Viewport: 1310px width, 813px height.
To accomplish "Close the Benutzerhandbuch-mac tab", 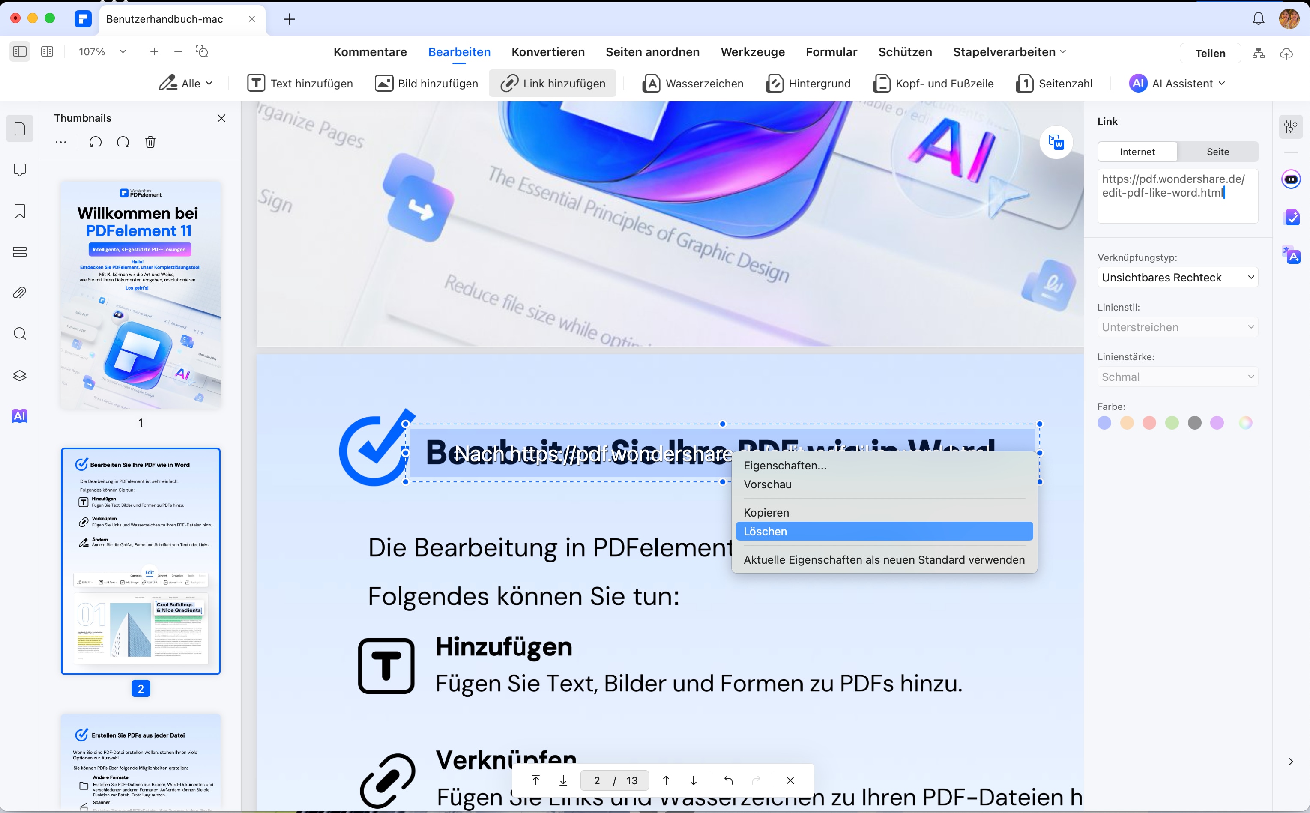I will (251, 19).
